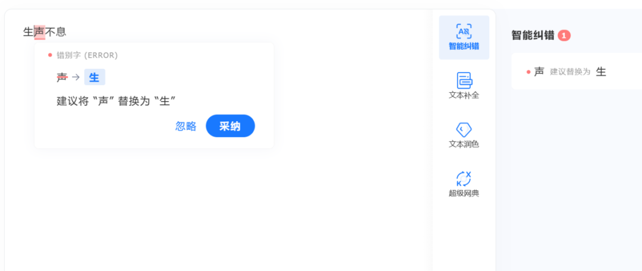The image size is (642, 271).
Task: Open the 智能纠错 smart correction icon
Action: tap(464, 31)
